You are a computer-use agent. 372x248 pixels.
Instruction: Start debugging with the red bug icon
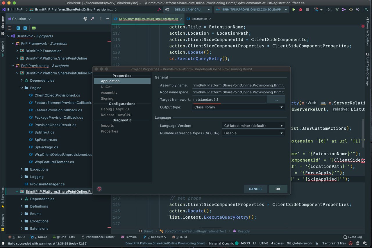click(x=301, y=10)
